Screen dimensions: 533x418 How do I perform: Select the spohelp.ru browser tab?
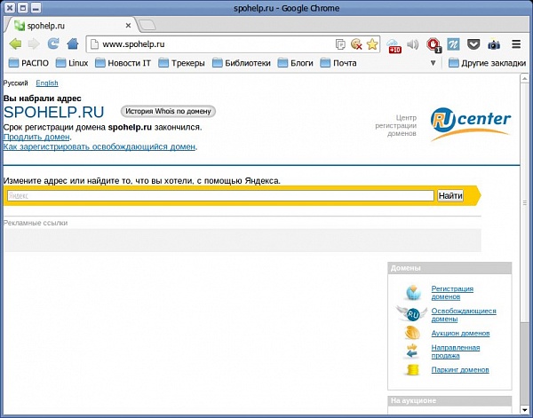click(x=73, y=26)
